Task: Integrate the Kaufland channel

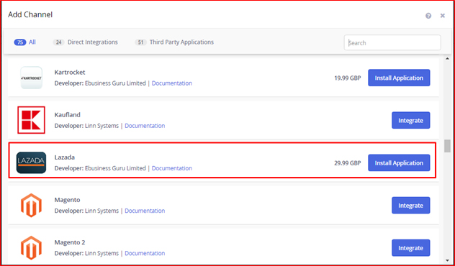Action: point(410,120)
